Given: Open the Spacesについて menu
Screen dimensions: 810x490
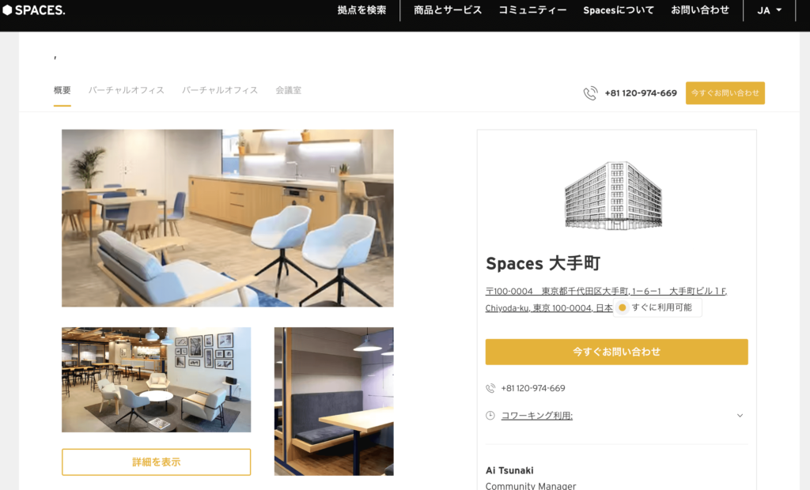Looking at the screenshot, I should (619, 10).
